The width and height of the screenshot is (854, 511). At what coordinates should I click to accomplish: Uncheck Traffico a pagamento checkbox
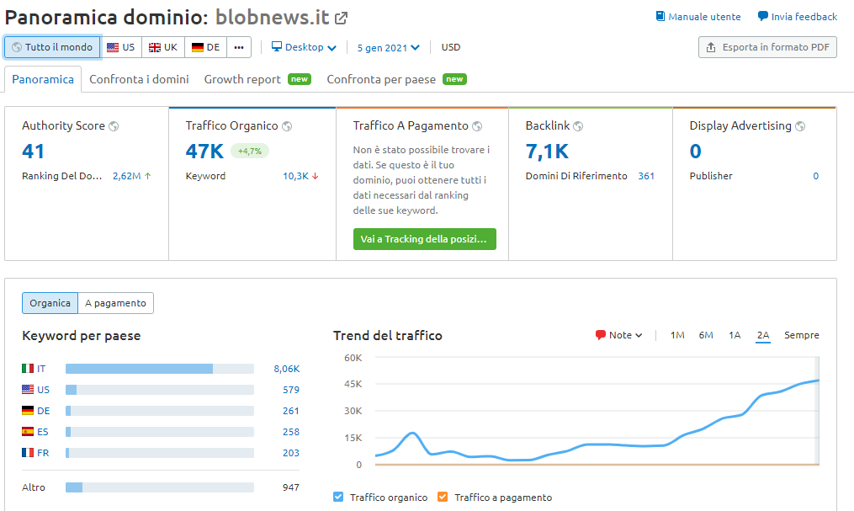[443, 497]
